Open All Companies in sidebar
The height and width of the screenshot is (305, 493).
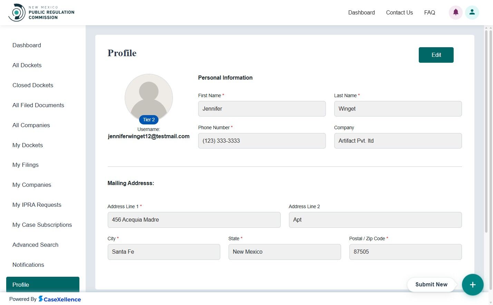31,125
